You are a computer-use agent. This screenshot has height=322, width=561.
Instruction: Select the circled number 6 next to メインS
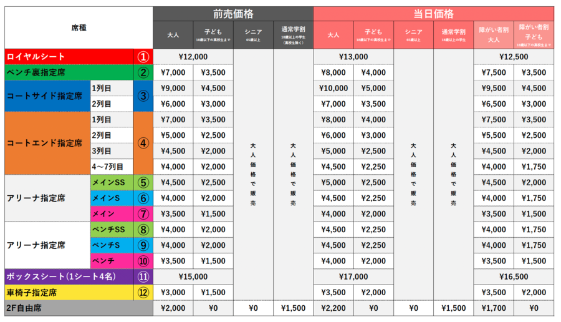tap(143, 198)
